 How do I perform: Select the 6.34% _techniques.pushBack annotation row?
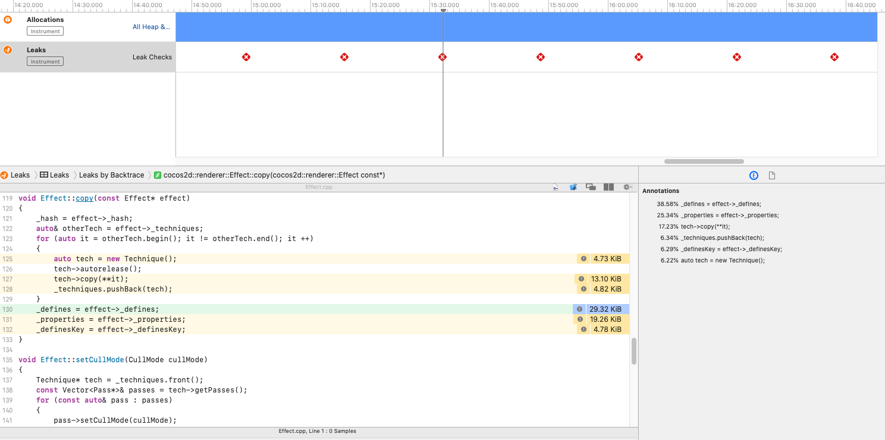click(713, 238)
